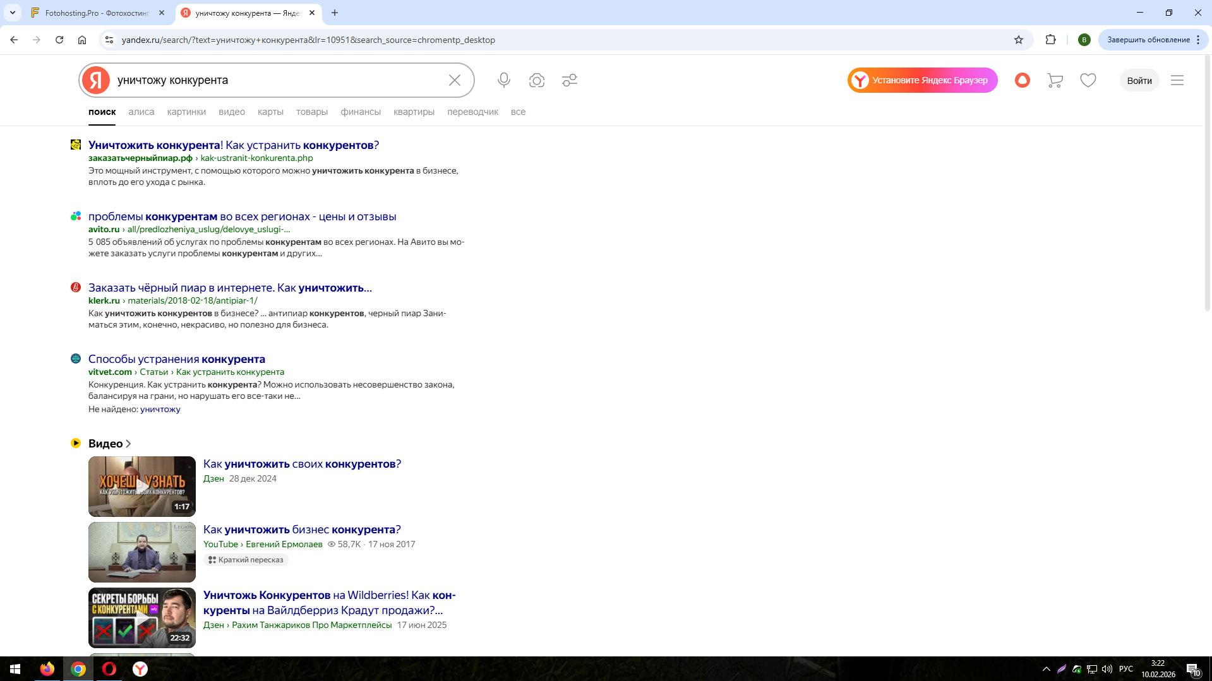Click the 'уничтожу' not-found link

click(x=160, y=409)
